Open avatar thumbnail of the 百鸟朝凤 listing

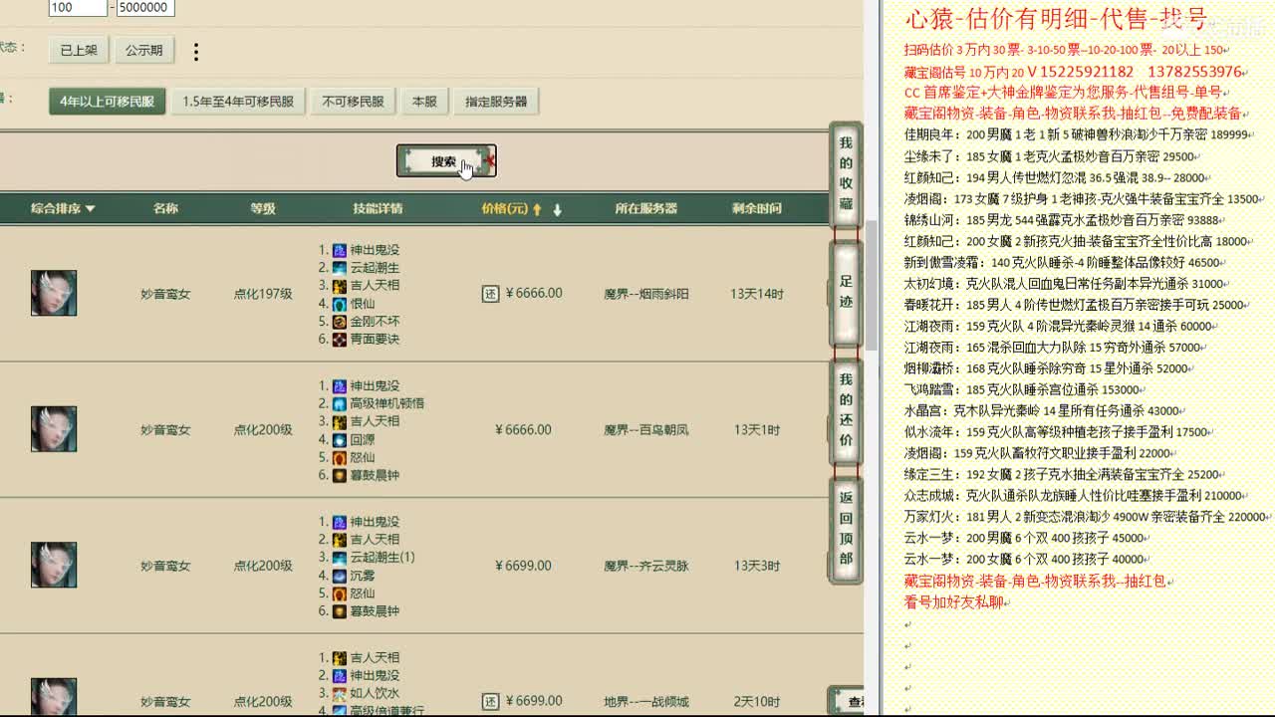point(54,429)
